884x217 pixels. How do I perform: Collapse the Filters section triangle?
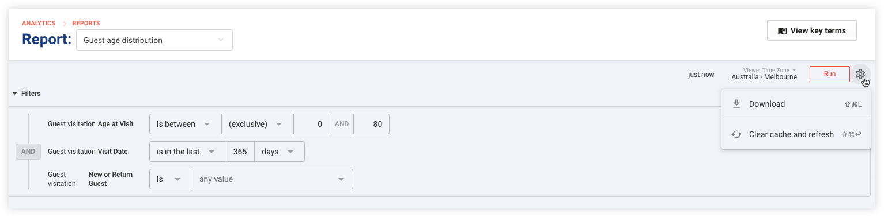15,94
